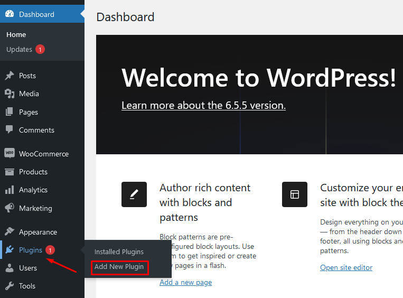The height and width of the screenshot is (298, 403).
Task: Click the Analytics bar chart icon
Action: 10,190
